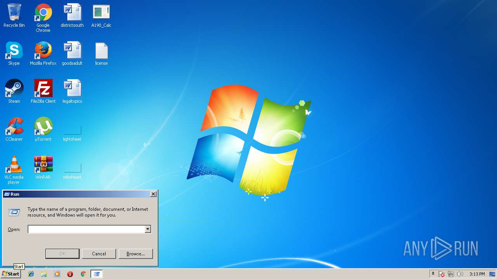
Task: Click the Cancel button in Run
Action: (x=99, y=254)
